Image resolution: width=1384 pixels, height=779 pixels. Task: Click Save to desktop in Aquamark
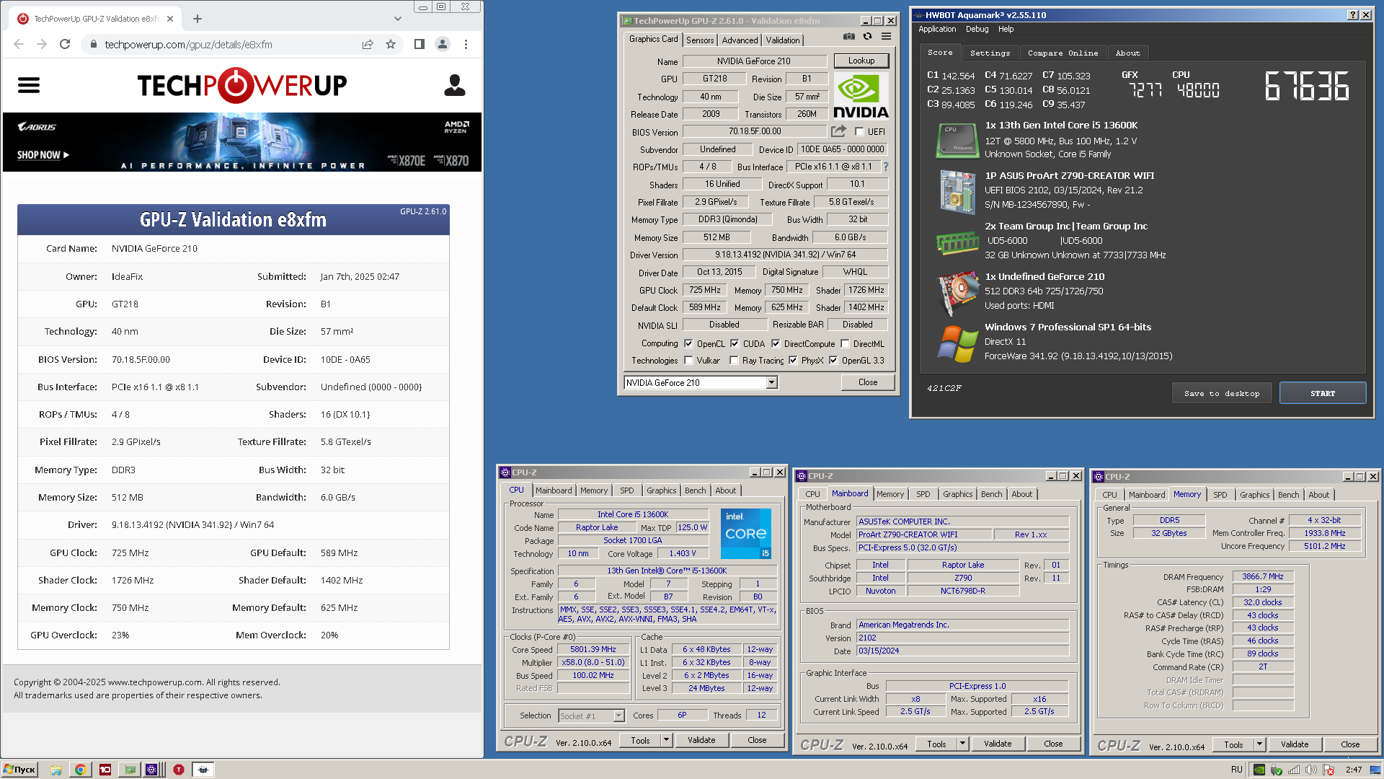[x=1222, y=393]
